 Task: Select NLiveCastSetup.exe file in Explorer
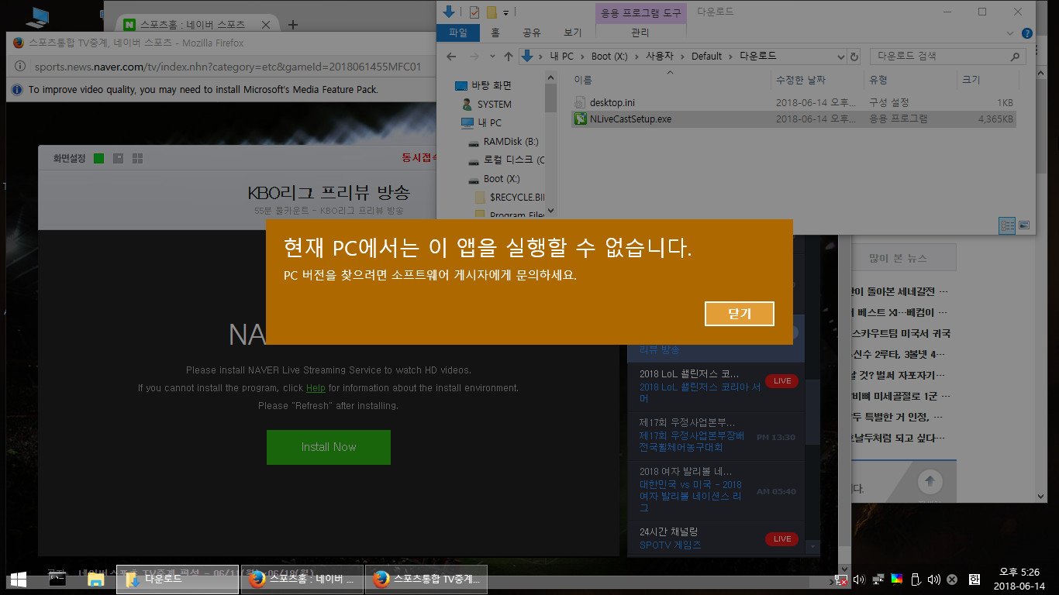click(x=793, y=119)
